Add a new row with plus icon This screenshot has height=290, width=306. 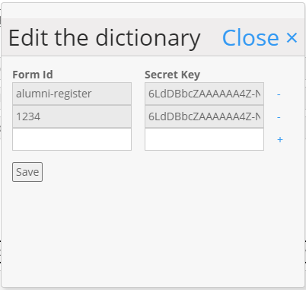pos(280,139)
